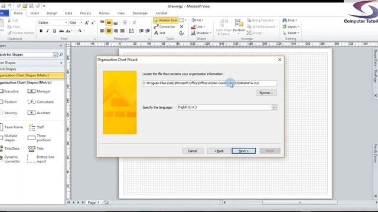The image size is (378, 212).
Task: Go to first page navigation arrow
Action: pyautogui.click(x=69, y=203)
